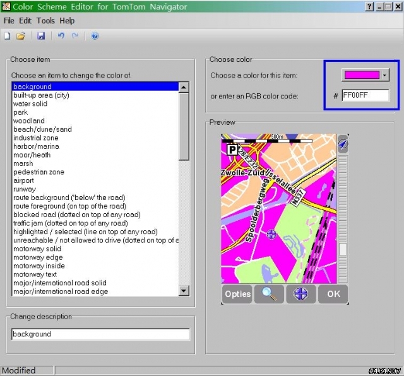Open the Help menu
The width and height of the screenshot is (404, 376).
(x=67, y=21)
